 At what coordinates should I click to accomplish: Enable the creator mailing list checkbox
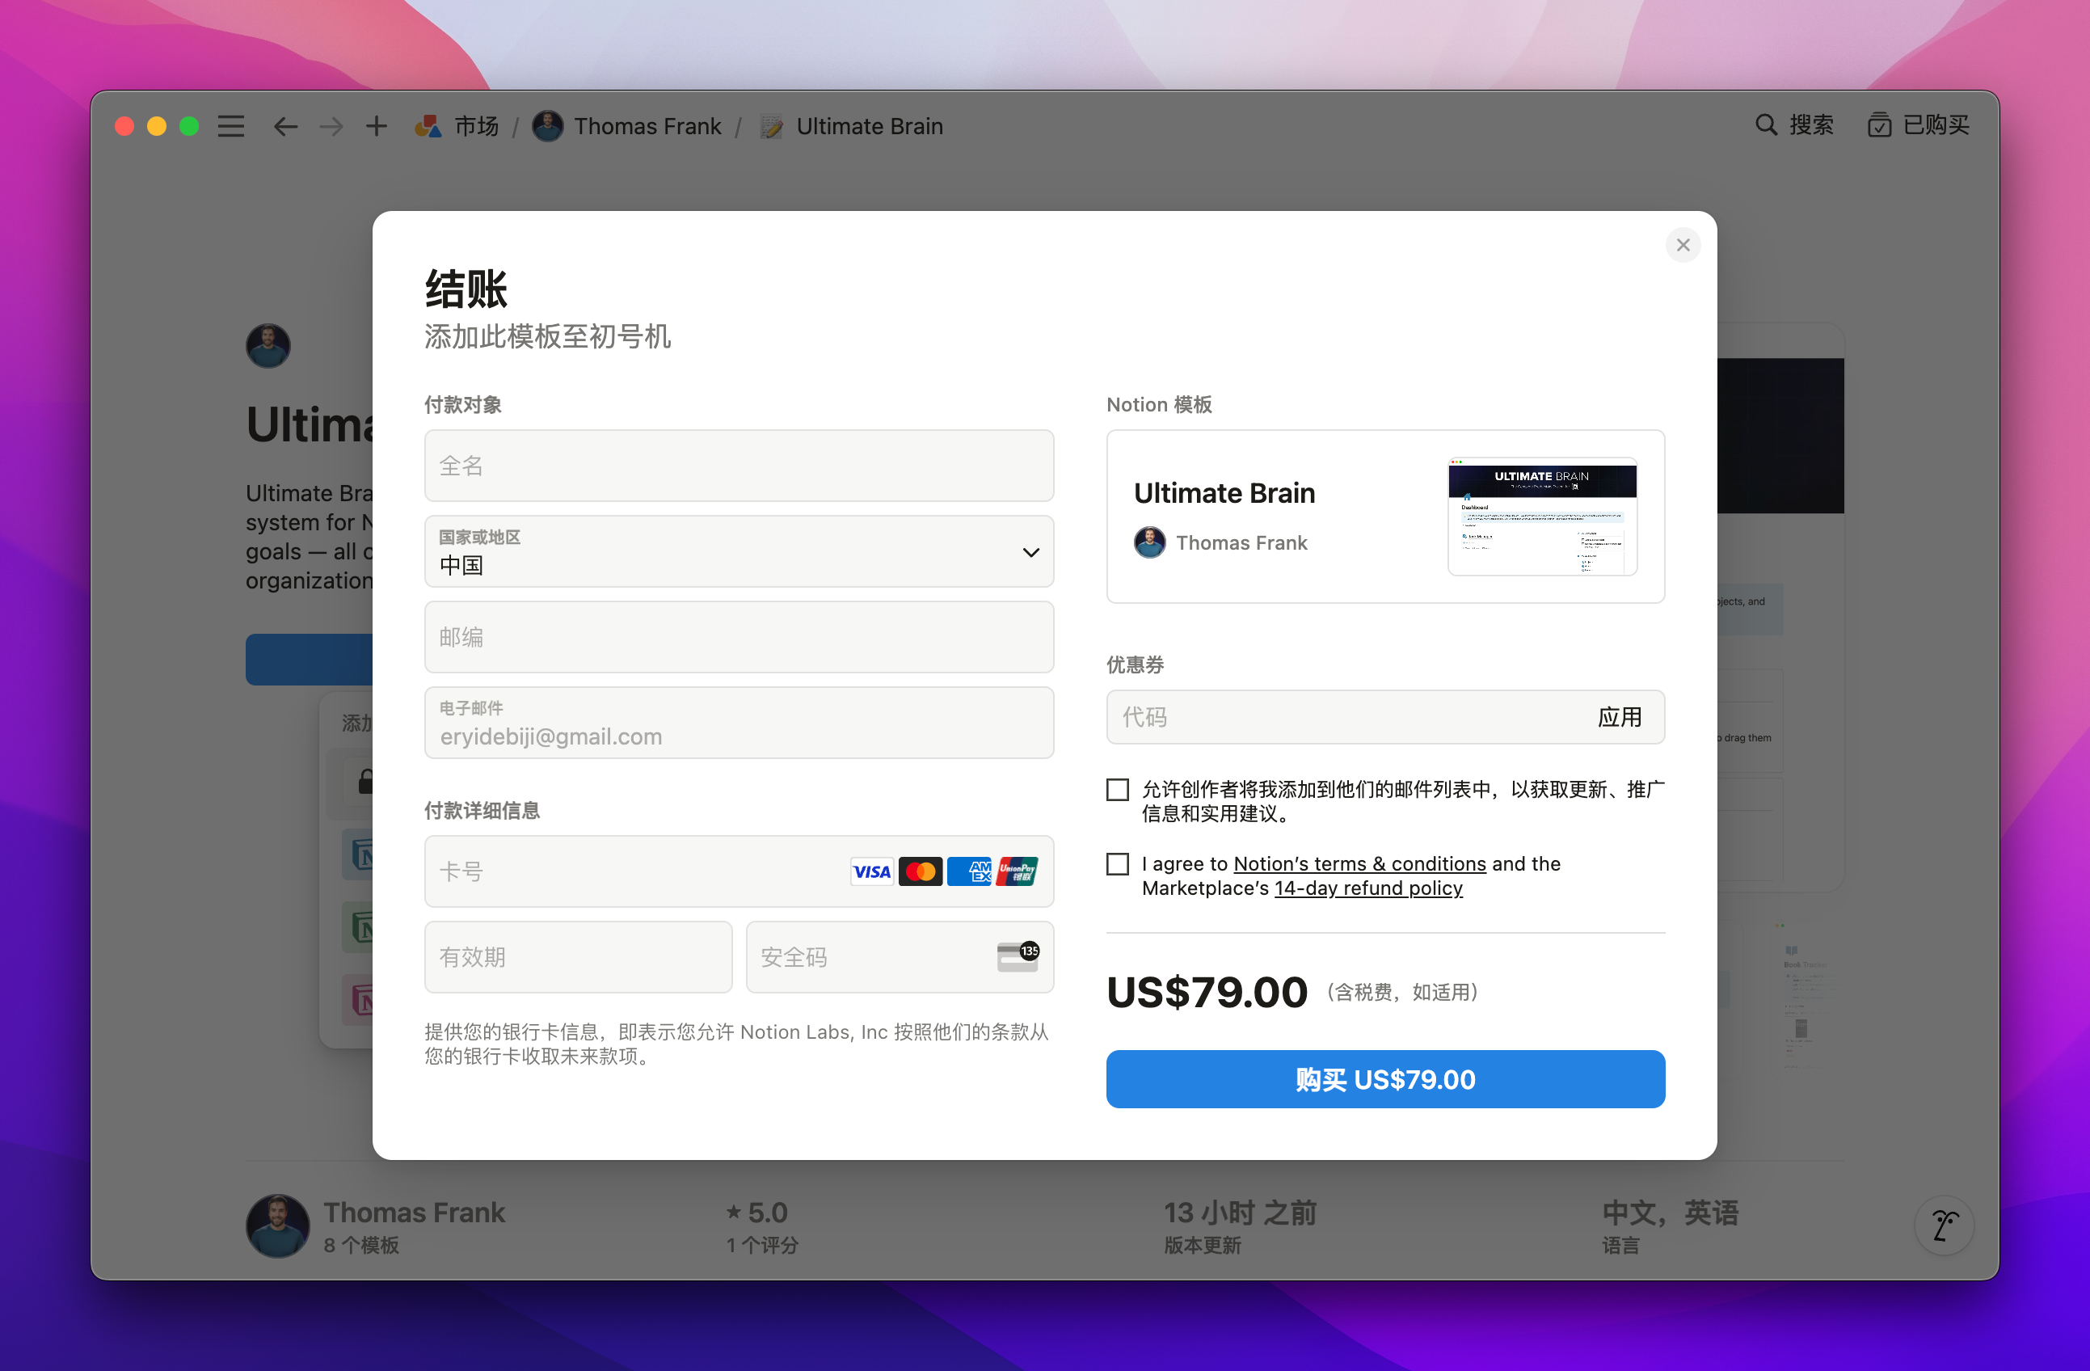click(1117, 790)
